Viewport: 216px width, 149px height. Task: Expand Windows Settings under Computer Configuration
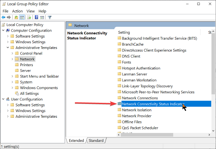pyautogui.click(x=8, y=42)
